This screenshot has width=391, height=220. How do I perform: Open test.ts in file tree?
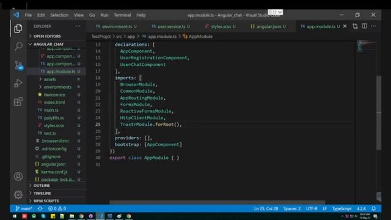pos(50,133)
